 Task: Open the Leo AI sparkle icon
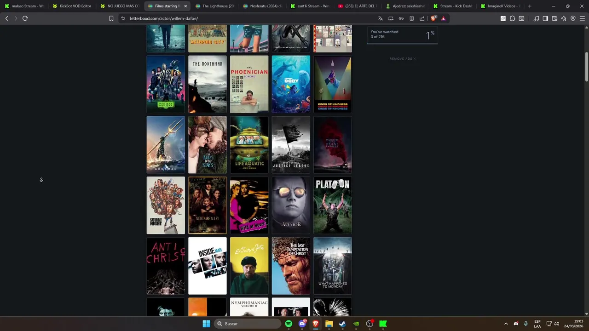[x=564, y=18]
